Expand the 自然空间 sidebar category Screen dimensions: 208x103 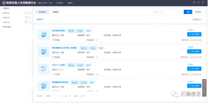click(x=30, y=13)
